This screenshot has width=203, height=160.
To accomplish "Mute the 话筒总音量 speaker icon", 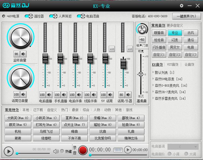I will (x=23, y=94).
